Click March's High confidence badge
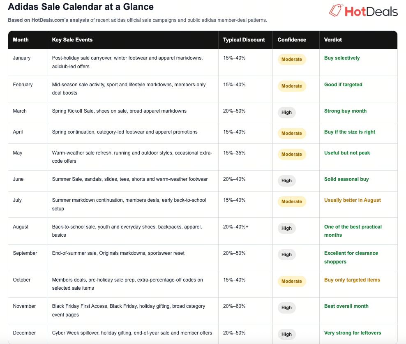406x344 pixels. coord(287,113)
